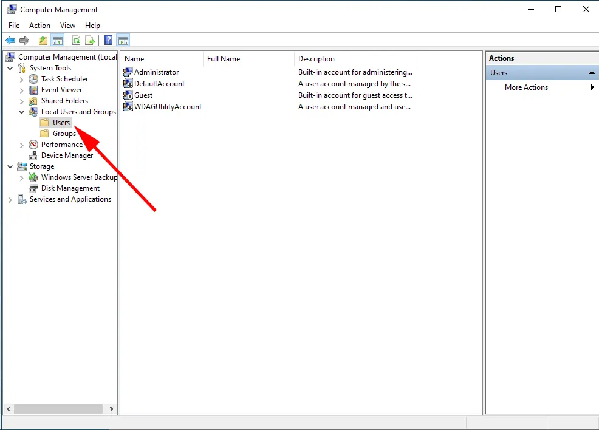This screenshot has width=599, height=430.
Task: Open the More Actions submenu arrow
Action: pyautogui.click(x=592, y=87)
